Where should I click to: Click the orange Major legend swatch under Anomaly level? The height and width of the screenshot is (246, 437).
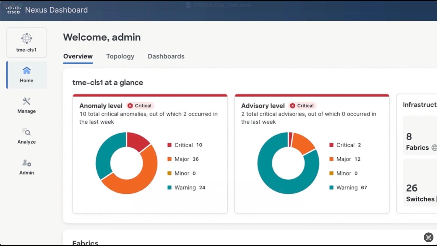click(169, 159)
